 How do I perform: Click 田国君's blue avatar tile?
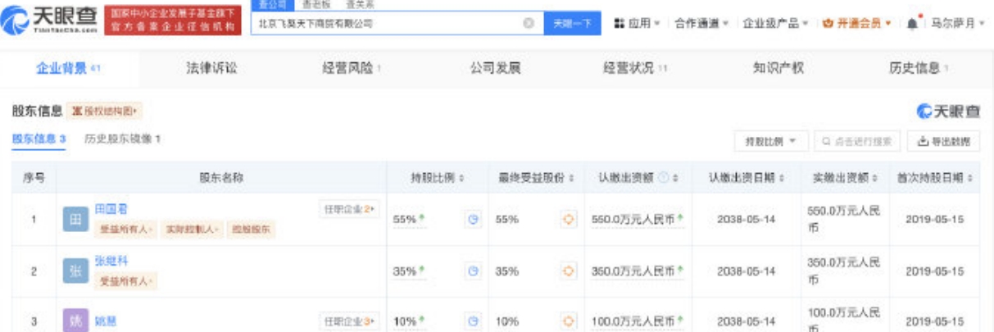(x=75, y=219)
